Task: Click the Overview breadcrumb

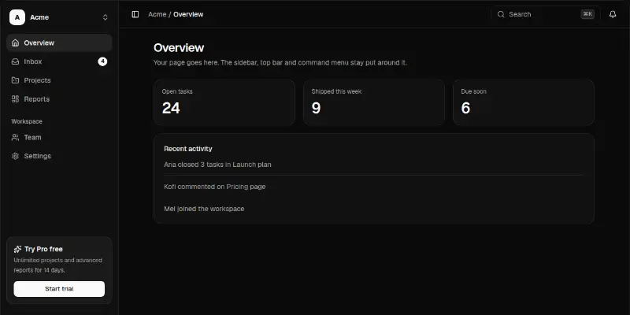Action: 188,14
